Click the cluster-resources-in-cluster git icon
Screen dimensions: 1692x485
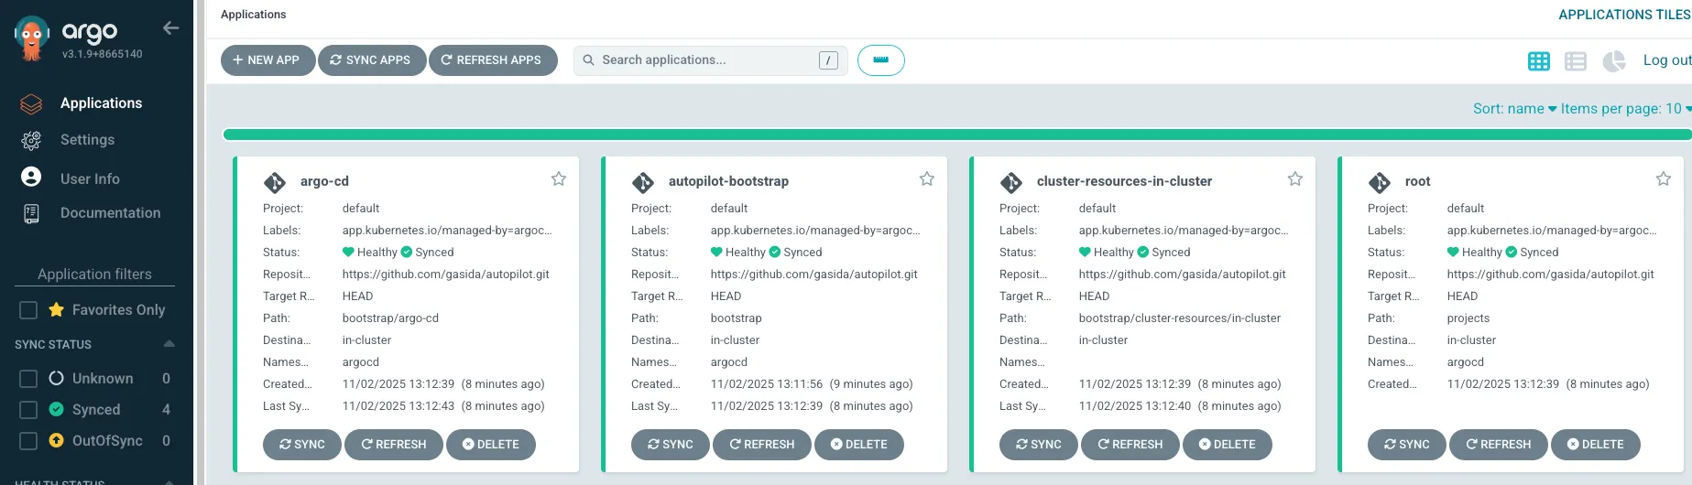[x=1011, y=183]
